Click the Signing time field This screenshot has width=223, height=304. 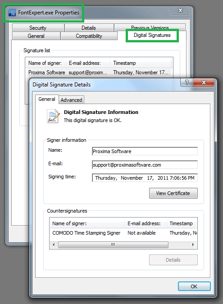tap(145, 178)
